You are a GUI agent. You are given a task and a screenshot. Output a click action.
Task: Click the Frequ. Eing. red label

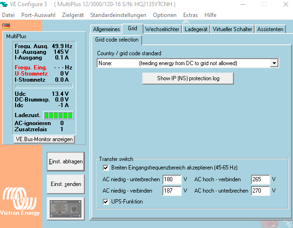click(x=31, y=68)
